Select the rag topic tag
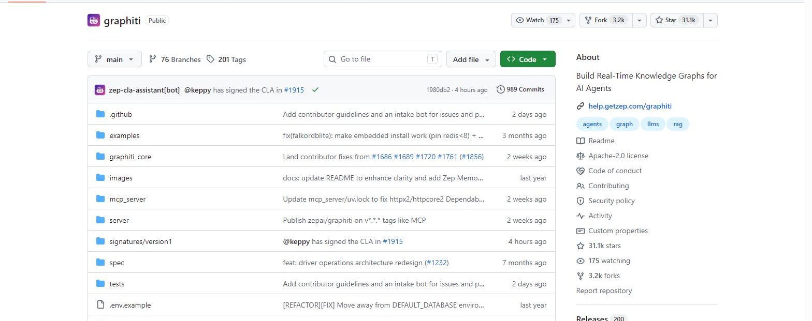812x321 pixels. [x=677, y=124]
